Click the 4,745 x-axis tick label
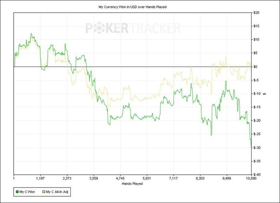280x203 pixels. click(x=120, y=178)
